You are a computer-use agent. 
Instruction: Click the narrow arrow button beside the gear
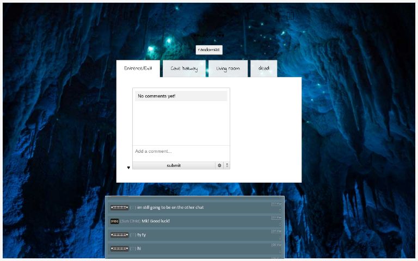click(227, 165)
